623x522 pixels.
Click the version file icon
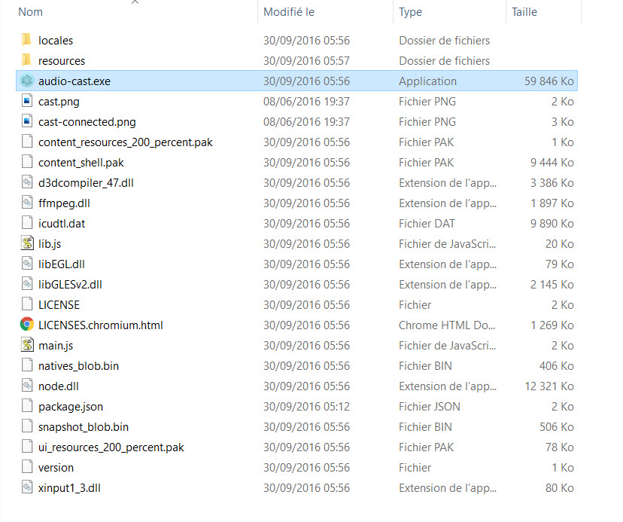tap(26, 466)
